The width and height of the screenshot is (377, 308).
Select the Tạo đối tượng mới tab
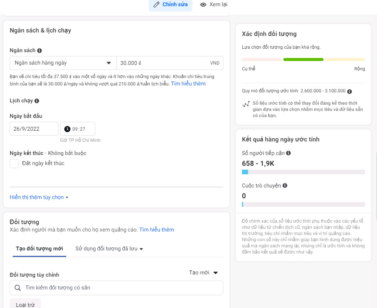(39, 249)
